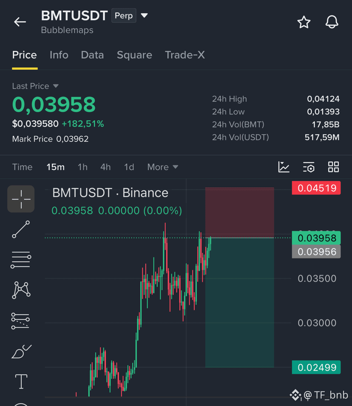Open price alert bell icon
The width and height of the screenshot is (352, 406).
pos(332,22)
